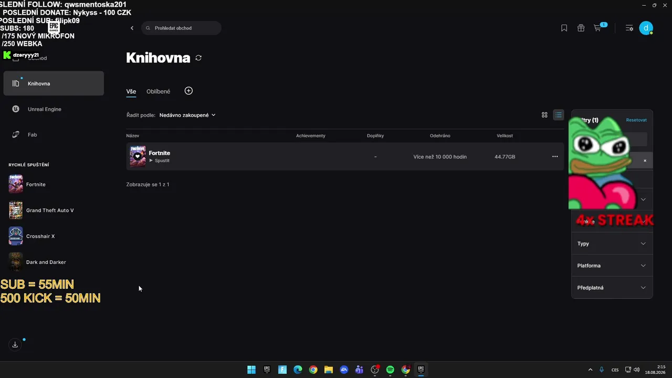Viewport: 672px width, 378px height.
Task: Open Microsoft Teams from the taskbar
Action: (359, 370)
